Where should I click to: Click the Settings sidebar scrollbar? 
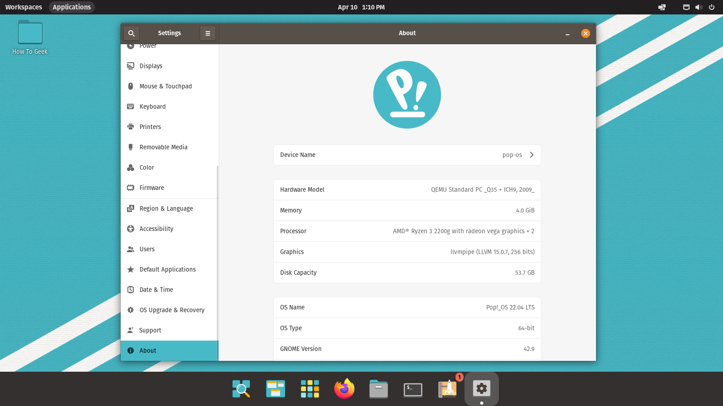click(217, 263)
